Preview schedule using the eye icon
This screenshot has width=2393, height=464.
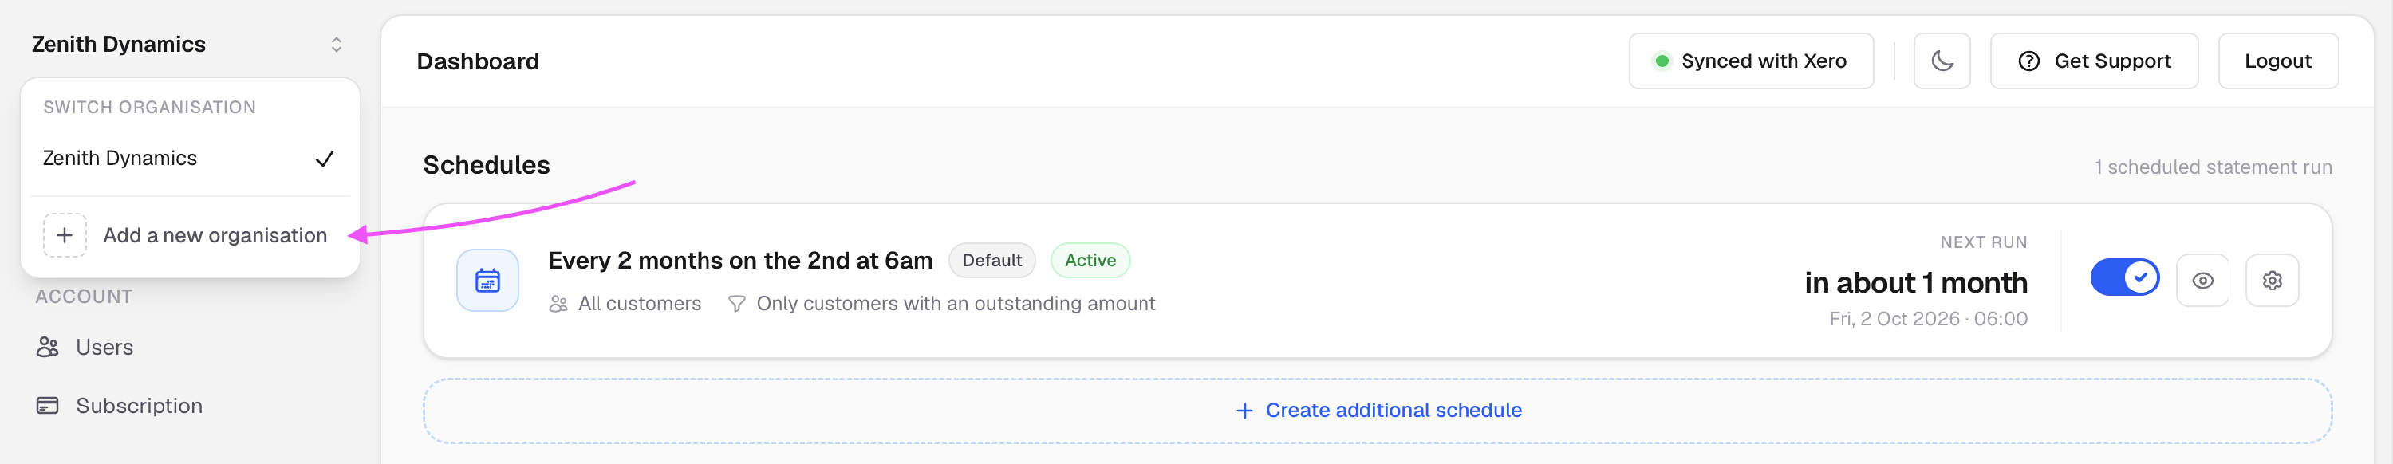(2202, 281)
